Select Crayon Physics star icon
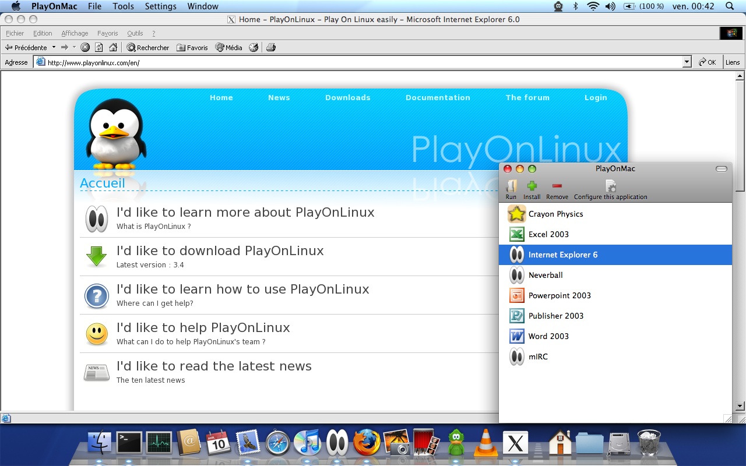The height and width of the screenshot is (466, 746). (517, 214)
